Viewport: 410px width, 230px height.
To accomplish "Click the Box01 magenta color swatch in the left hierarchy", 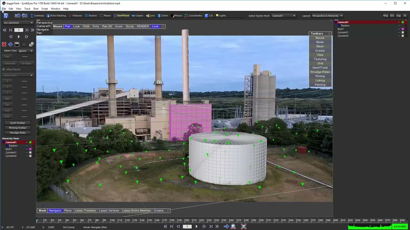I will click(x=30, y=149).
